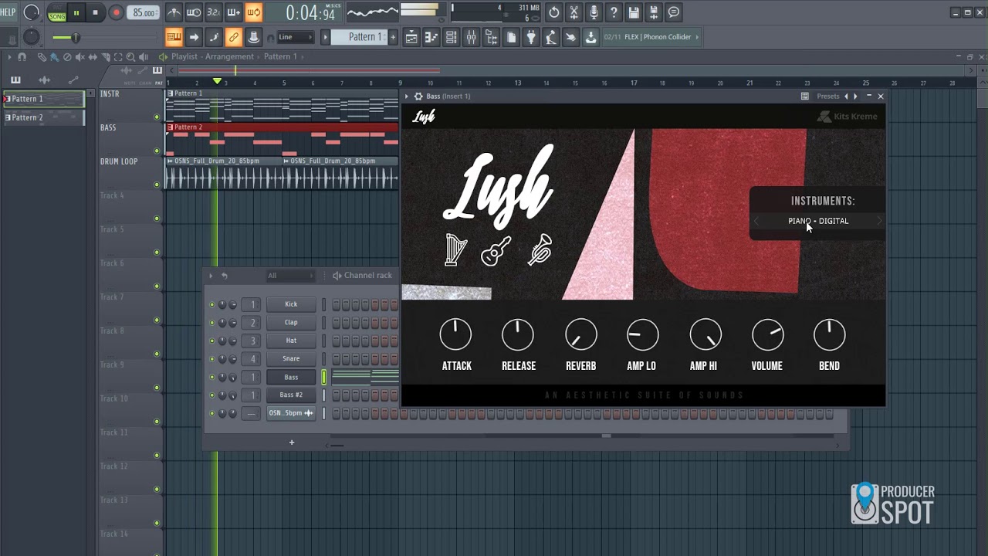Open the Lush Presets menu
Image resolution: width=988 pixels, height=556 pixels.
pyautogui.click(x=827, y=97)
